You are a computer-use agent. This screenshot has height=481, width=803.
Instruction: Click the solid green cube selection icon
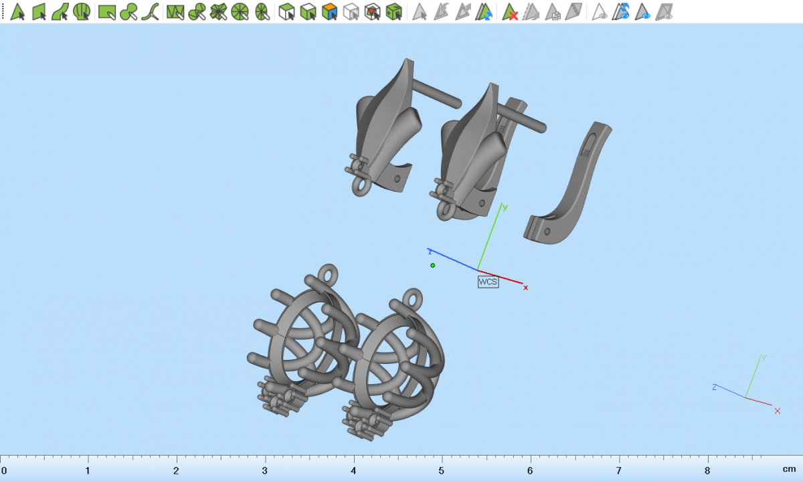394,11
